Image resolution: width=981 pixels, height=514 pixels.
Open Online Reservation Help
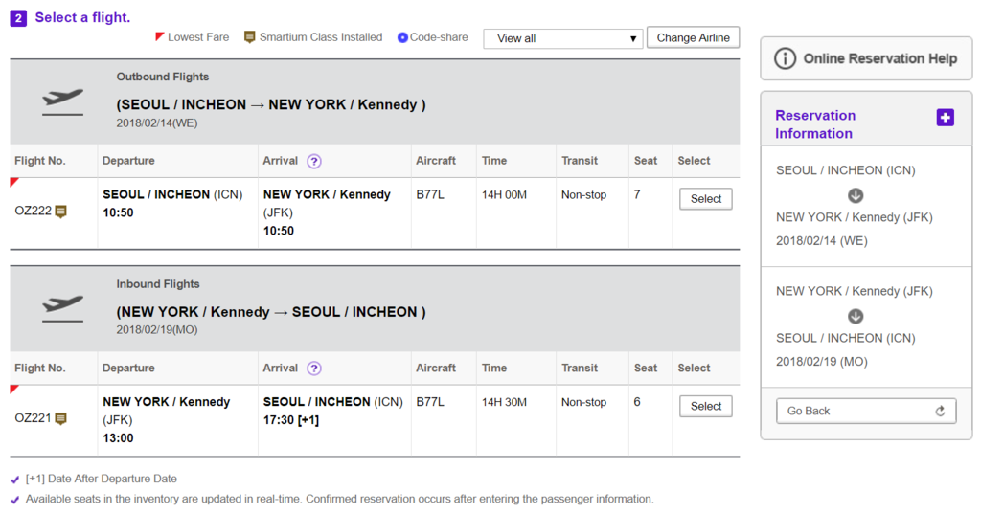click(x=865, y=58)
